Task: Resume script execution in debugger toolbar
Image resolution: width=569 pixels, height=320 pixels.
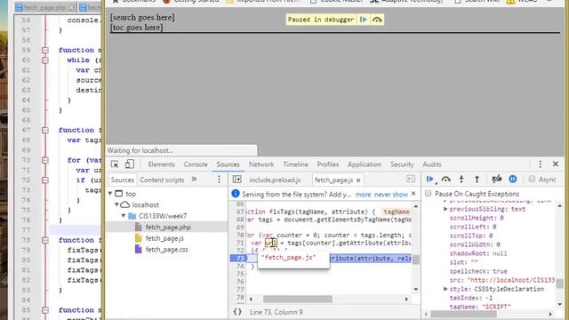Action: pos(430,179)
